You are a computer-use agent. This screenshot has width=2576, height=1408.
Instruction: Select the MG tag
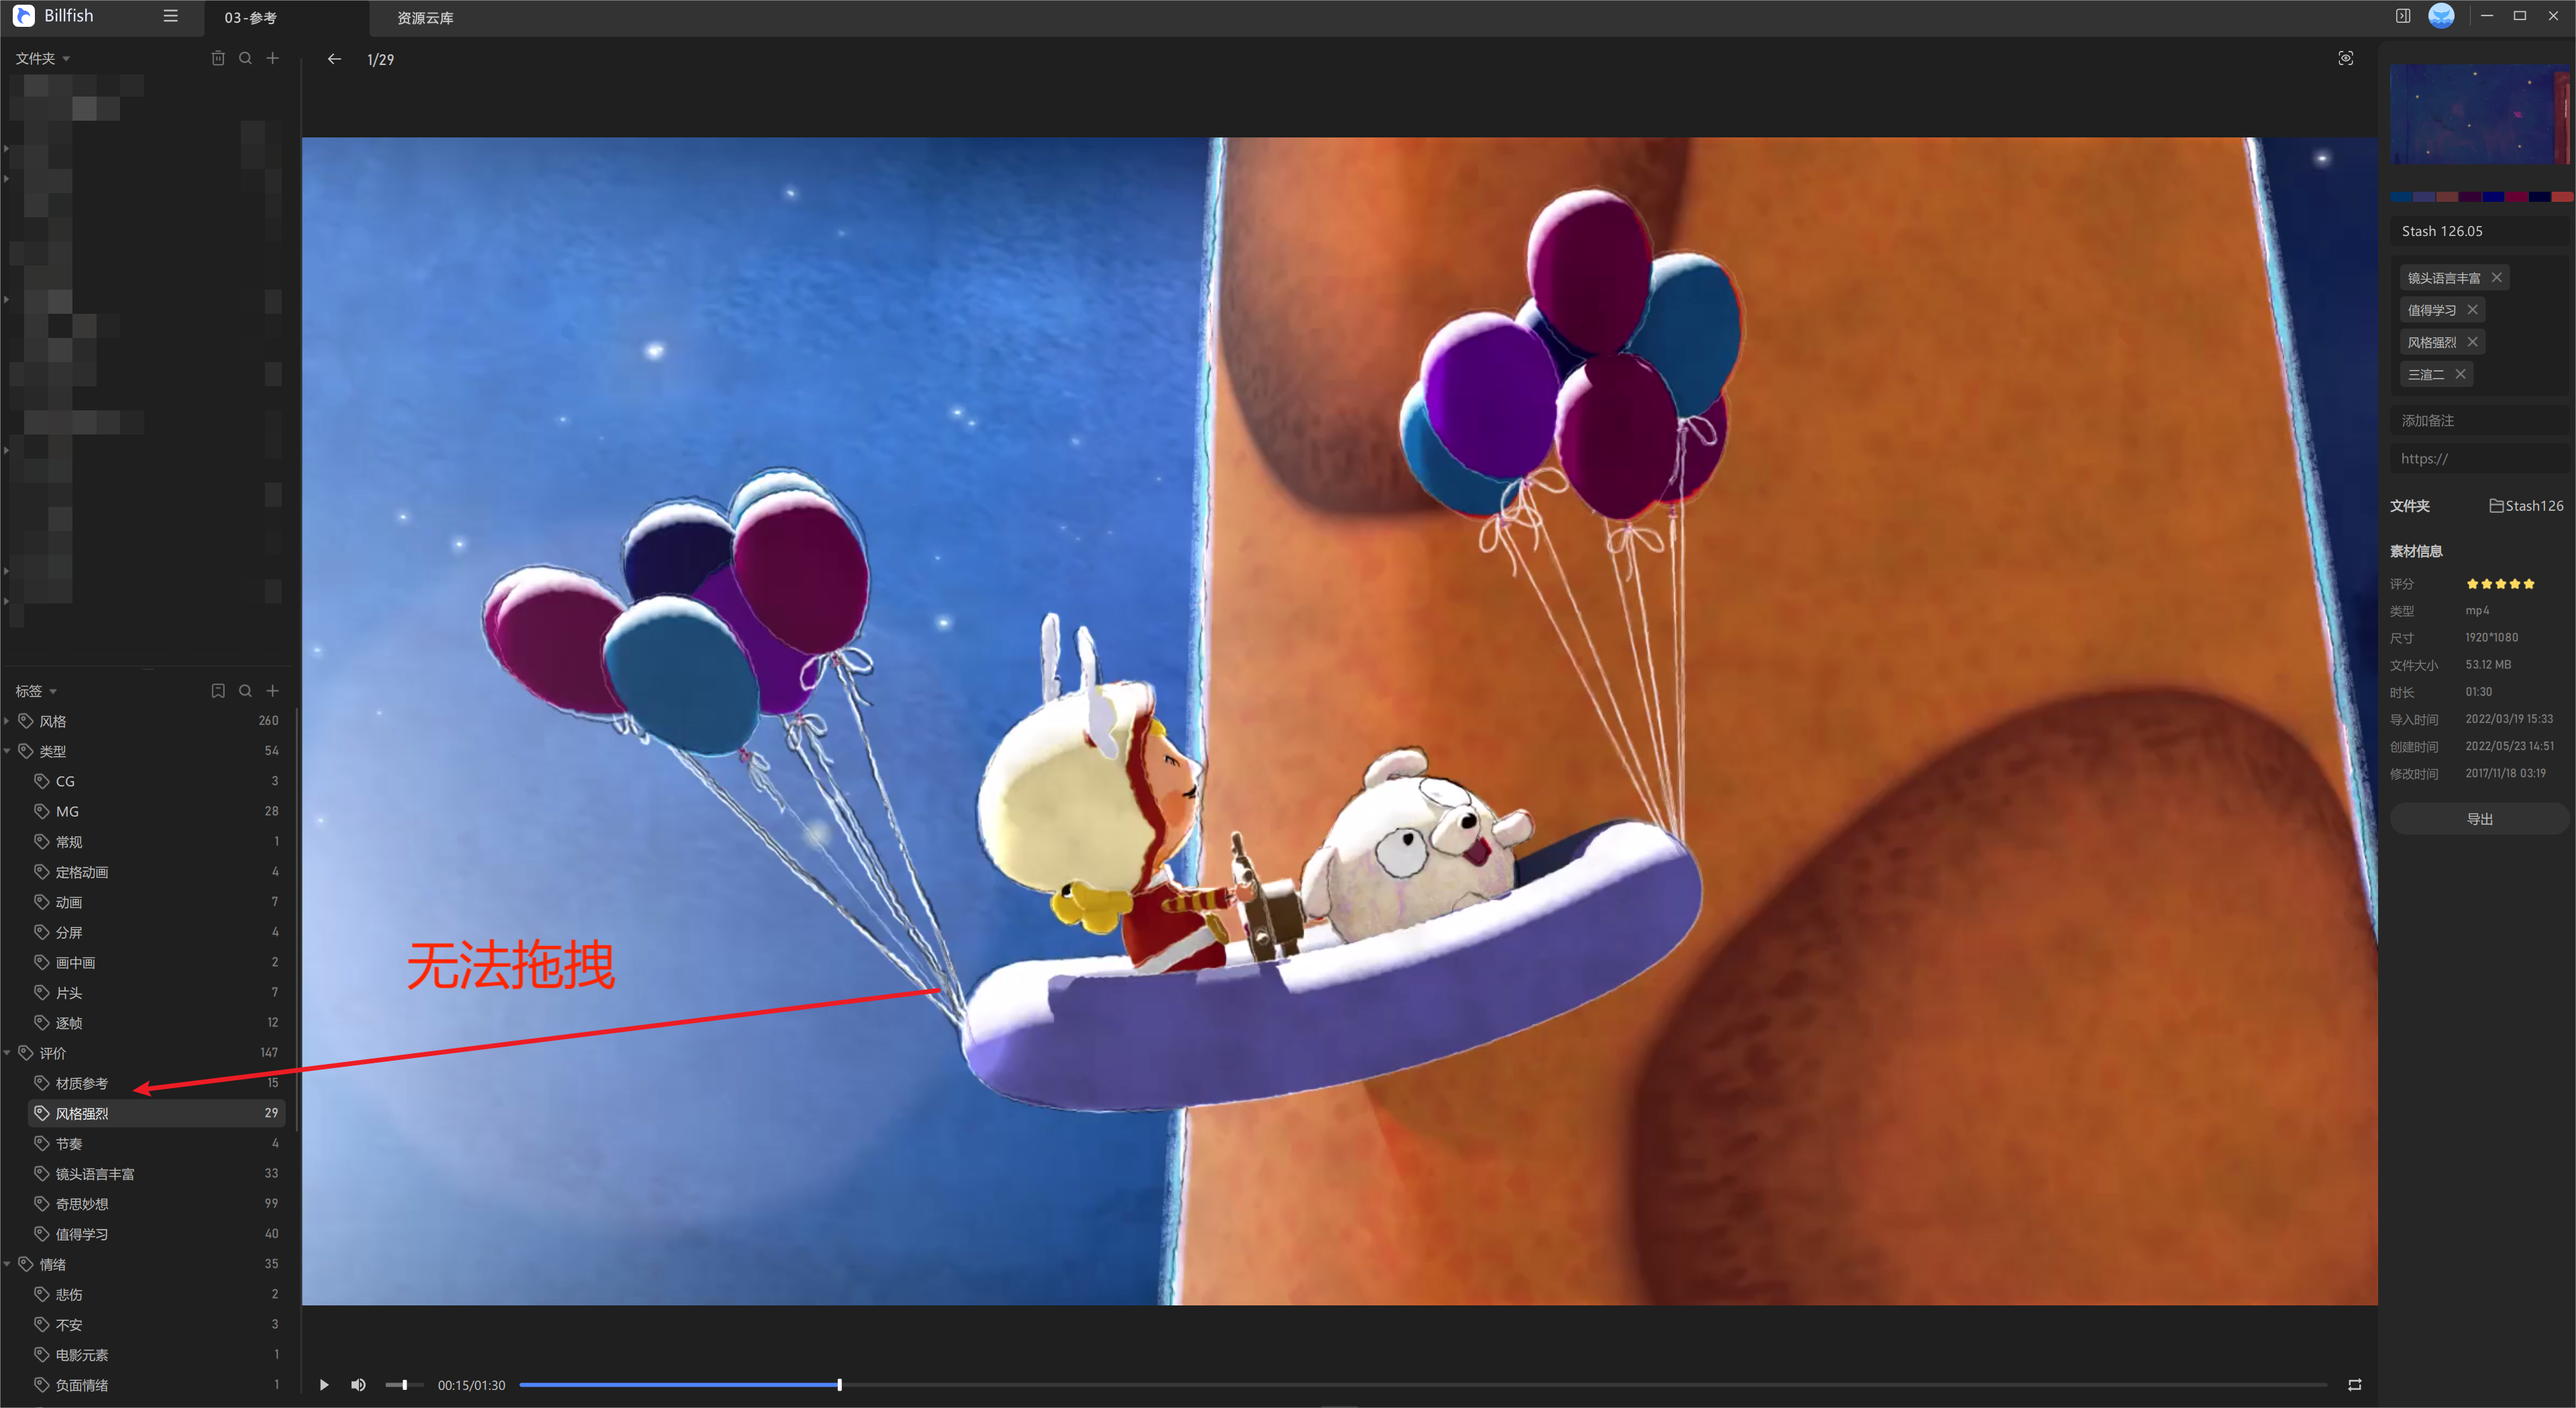157,811
